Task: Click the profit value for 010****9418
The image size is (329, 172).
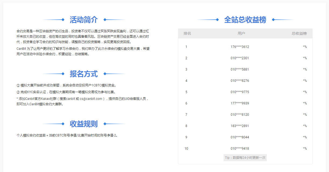Action: [x=305, y=149]
